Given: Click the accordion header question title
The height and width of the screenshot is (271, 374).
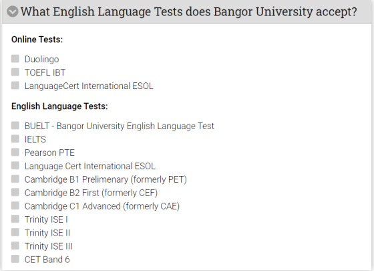Looking at the screenshot, I should pyautogui.click(x=188, y=11).
